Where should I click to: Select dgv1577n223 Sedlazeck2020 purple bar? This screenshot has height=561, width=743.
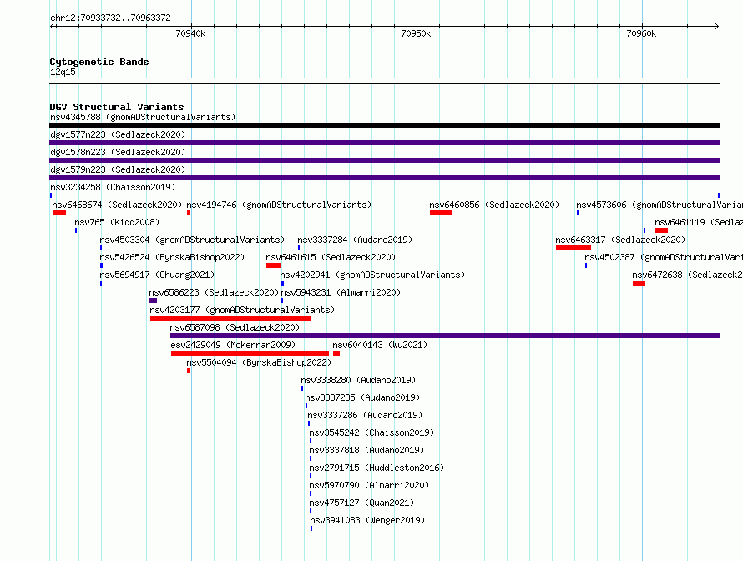coord(384,143)
